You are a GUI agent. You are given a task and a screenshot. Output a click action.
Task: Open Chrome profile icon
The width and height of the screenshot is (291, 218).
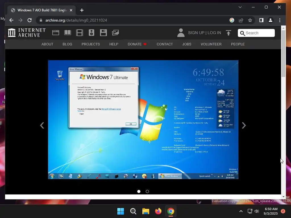coord(271,20)
